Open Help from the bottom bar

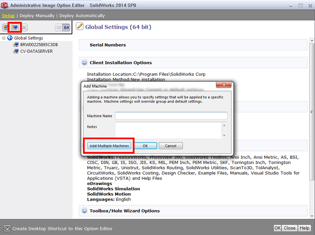coord(304,228)
